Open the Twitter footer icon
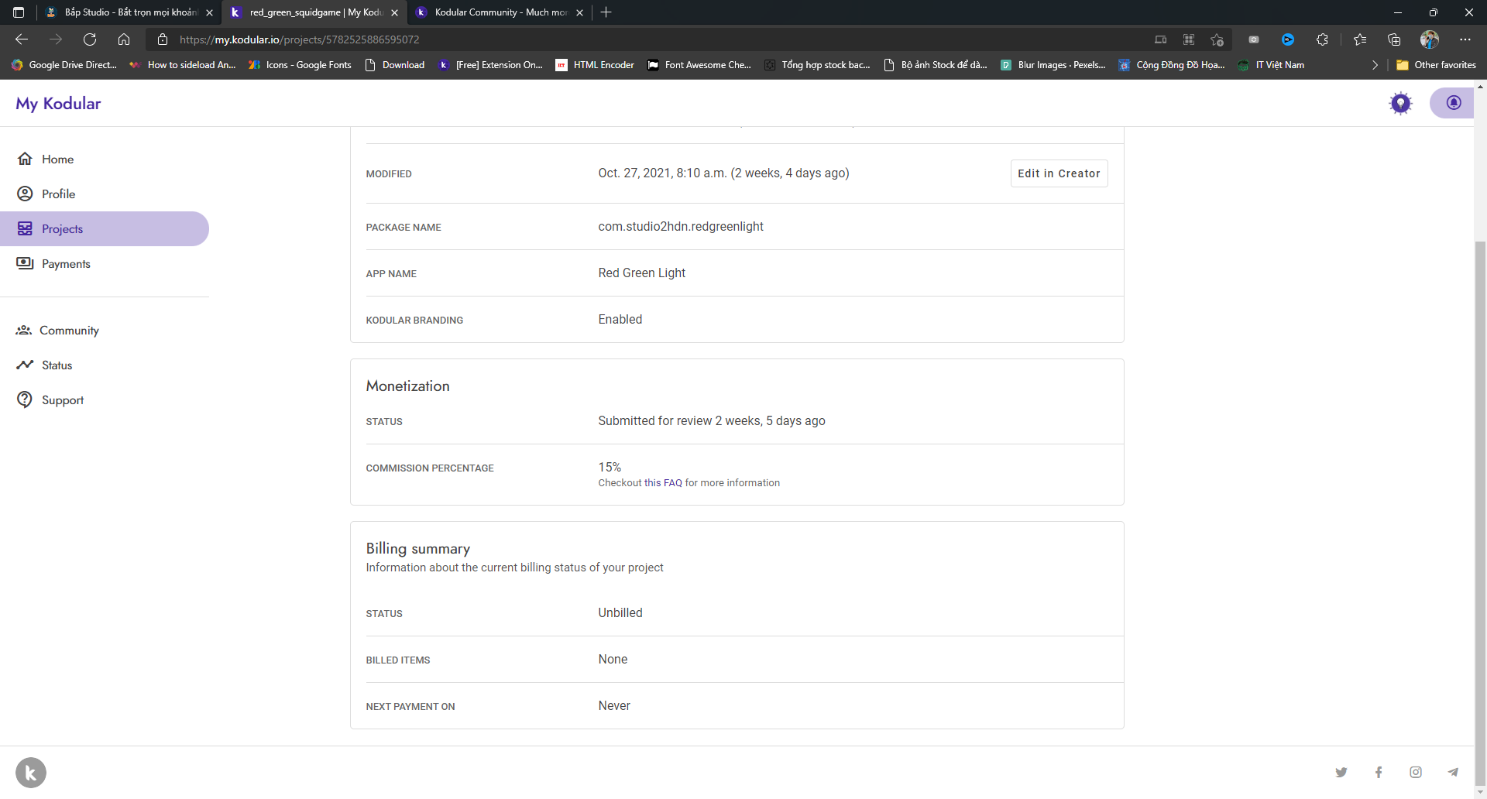Image resolution: width=1487 pixels, height=799 pixels. (x=1341, y=772)
